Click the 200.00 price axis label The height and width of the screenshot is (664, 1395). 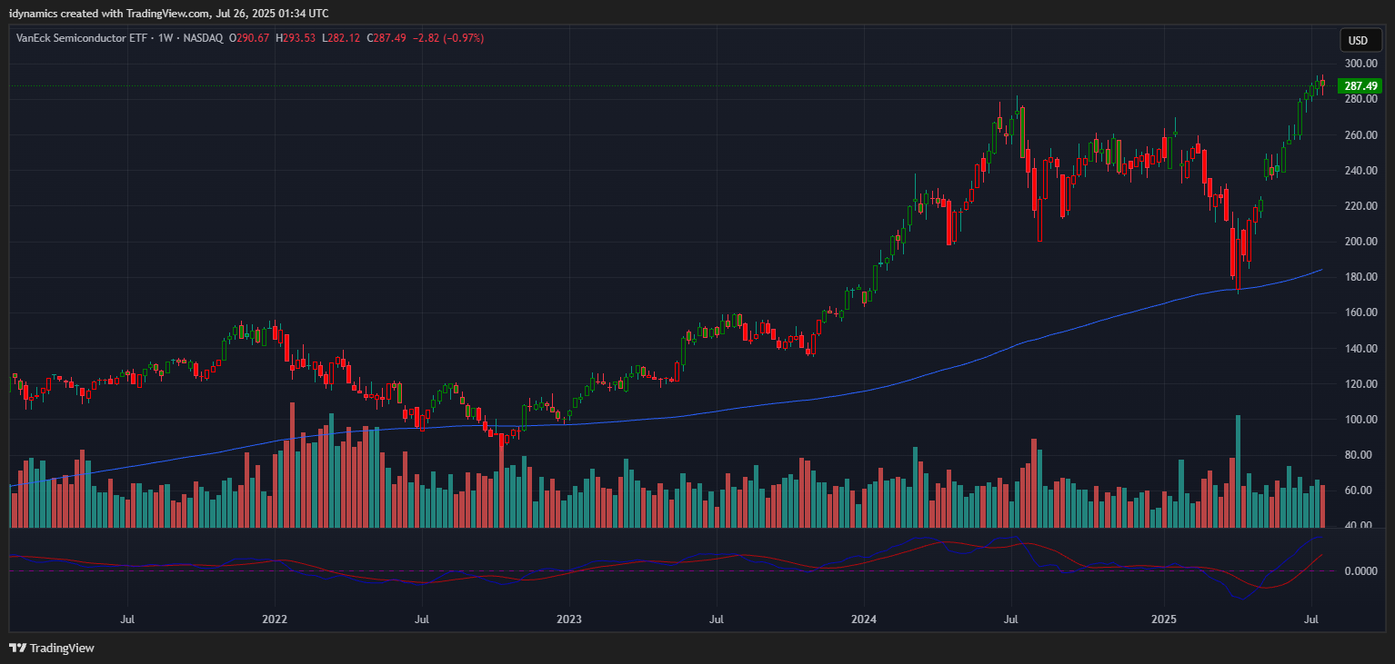[1361, 242]
